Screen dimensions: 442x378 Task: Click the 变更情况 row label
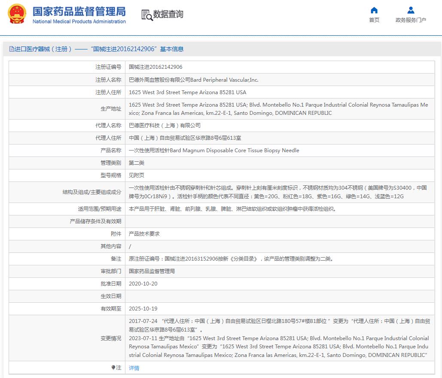click(x=111, y=338)
